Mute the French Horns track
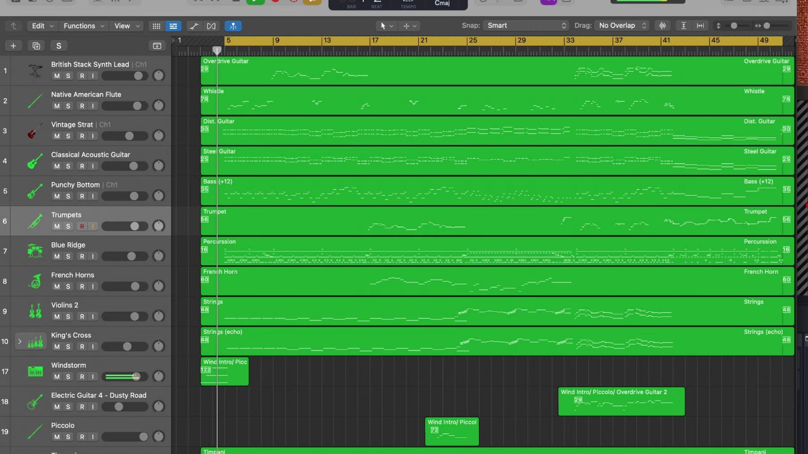The height and width of the screenshot is (454, 808). tap(57, 287)
